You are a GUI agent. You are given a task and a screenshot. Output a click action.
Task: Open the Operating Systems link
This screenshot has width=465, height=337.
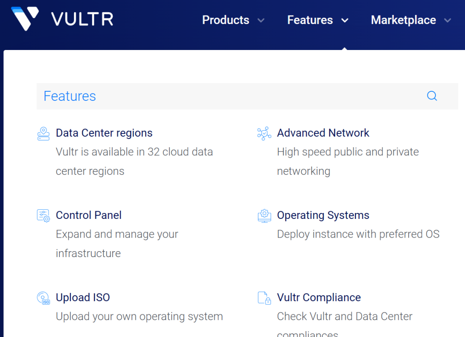[323, 215]
